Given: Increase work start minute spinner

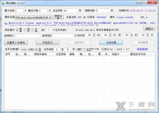Looking at the screenshot, I should [110, 34].
